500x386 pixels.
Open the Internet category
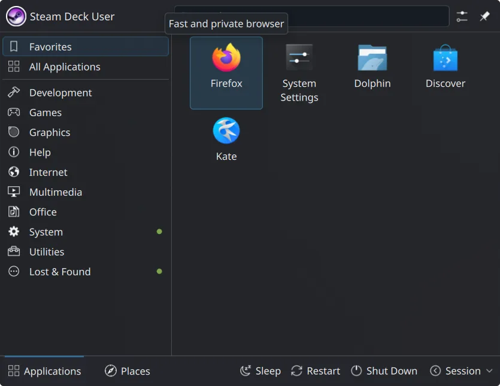tap(86, 172)
